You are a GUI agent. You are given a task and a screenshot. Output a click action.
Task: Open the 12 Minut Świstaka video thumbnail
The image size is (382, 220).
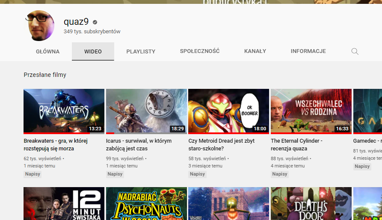point(64,204)
